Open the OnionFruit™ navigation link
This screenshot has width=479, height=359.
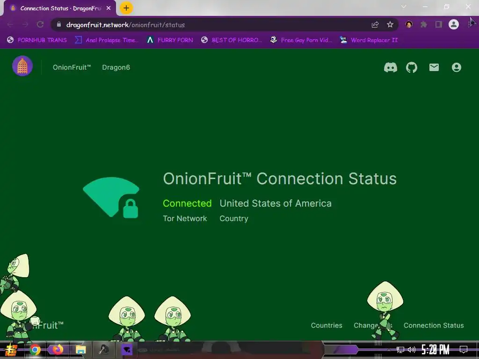click(x=72, y=67)
